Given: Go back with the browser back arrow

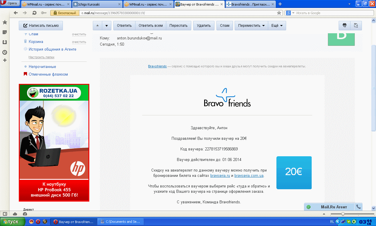Looking at the screenshot, I should pyautogui.click(x=16, y=13).
